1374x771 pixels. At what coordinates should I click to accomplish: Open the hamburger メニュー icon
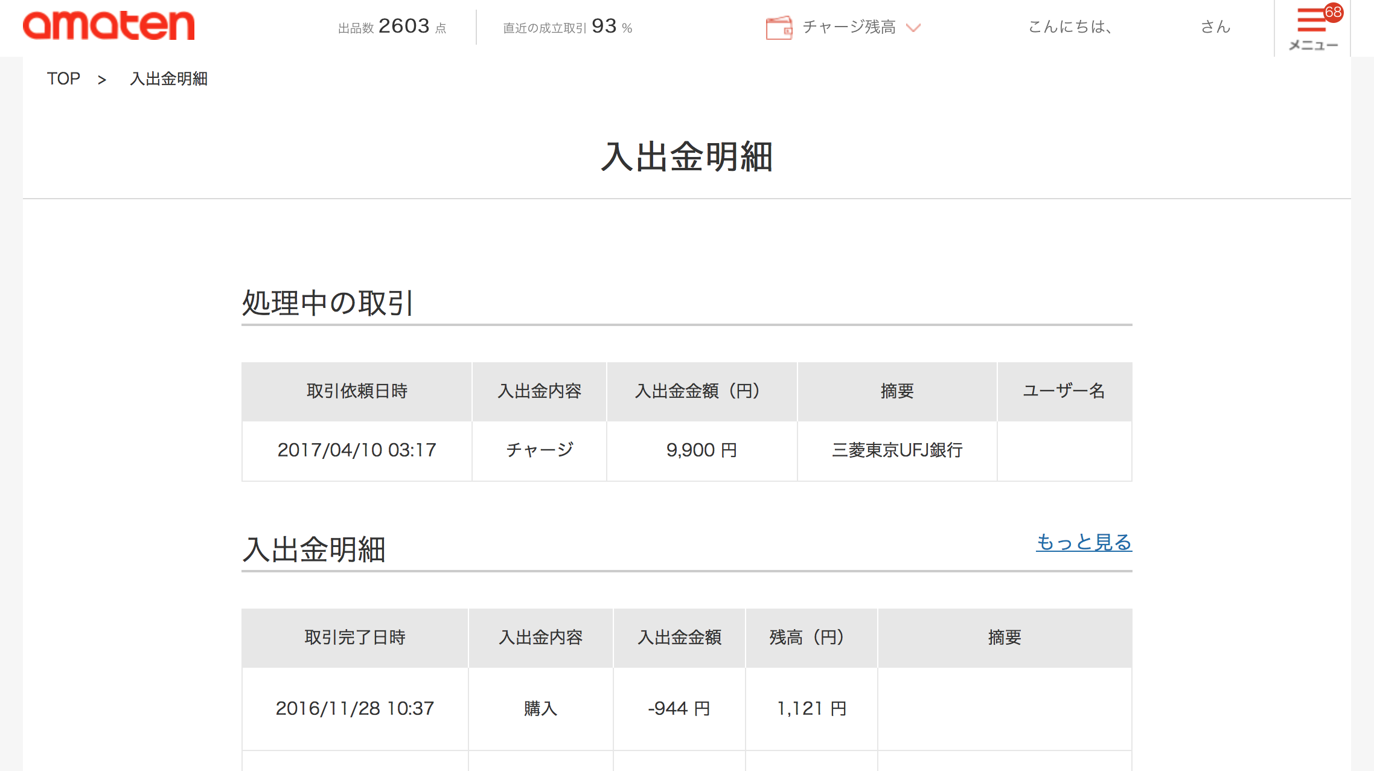[x=1310, y=21]
